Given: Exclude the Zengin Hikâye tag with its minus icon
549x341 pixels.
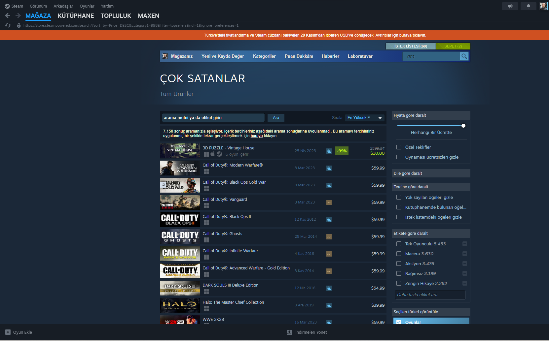Looking at the screenshot, I should point(465,283).
